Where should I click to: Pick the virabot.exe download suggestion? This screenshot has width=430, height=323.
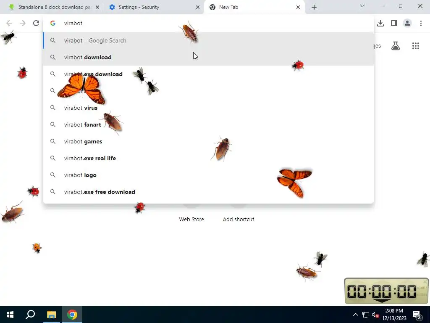point(208,74)
